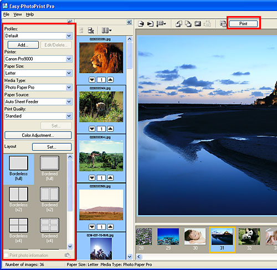
Task: Increase copies for the giraffe photo
Action: pyautogui.click(x=110, y=178)
